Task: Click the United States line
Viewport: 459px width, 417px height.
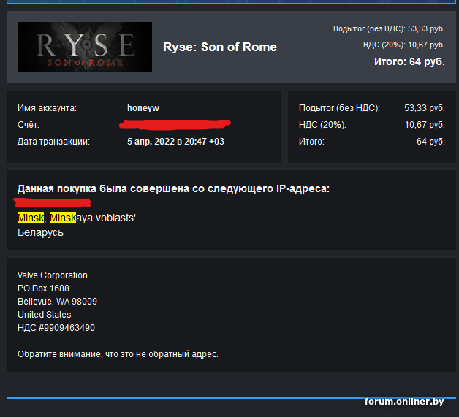Action: click(44, 315)
